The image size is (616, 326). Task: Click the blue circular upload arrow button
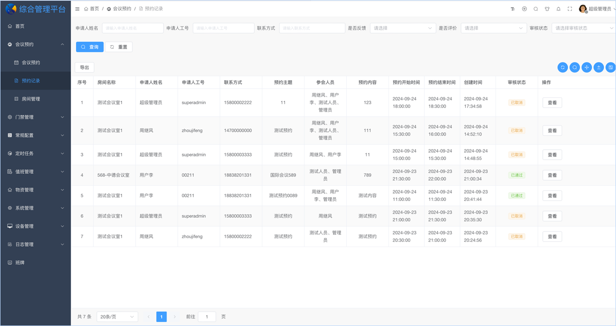(599, 67)
